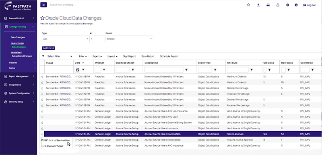Favorite page via star beside Oracle Cloud Data Changes
The width and height of the screenshot is (322, 155).
click(42, 18)
